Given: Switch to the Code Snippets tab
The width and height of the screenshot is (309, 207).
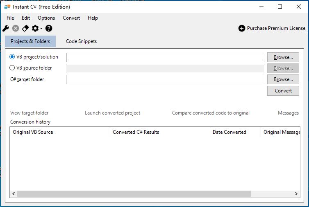Looking at the screenshot, I should (81, 41).
